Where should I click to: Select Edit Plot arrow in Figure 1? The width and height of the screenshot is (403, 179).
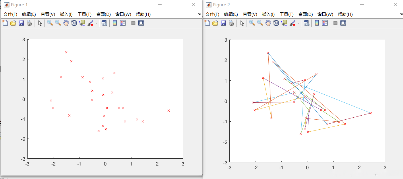(40, 23)
